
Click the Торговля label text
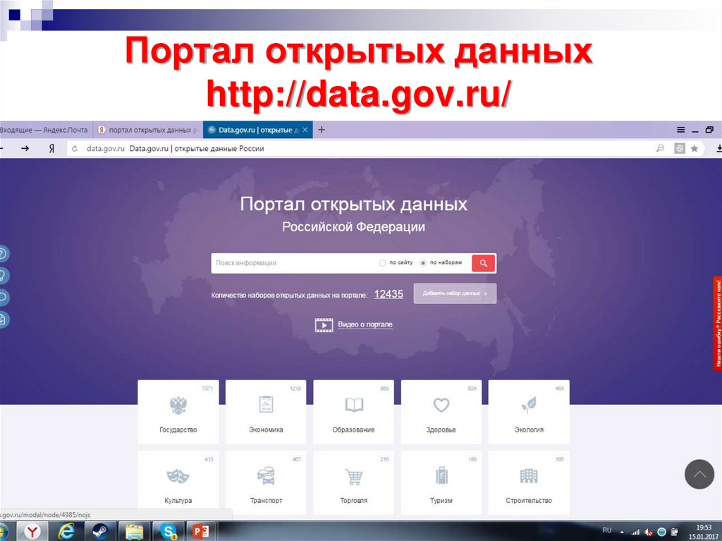[x=354, y=501]
